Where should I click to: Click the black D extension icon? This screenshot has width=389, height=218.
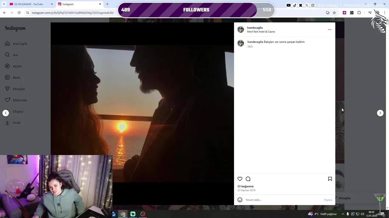point(352,13)
